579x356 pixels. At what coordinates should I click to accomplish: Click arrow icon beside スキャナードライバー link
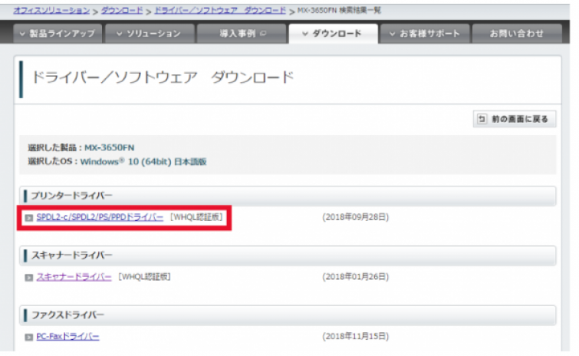pos(29,277)
